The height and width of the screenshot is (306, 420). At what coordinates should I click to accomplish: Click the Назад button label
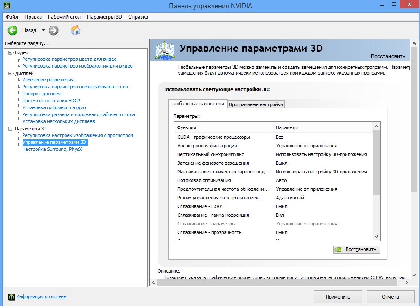29,30
